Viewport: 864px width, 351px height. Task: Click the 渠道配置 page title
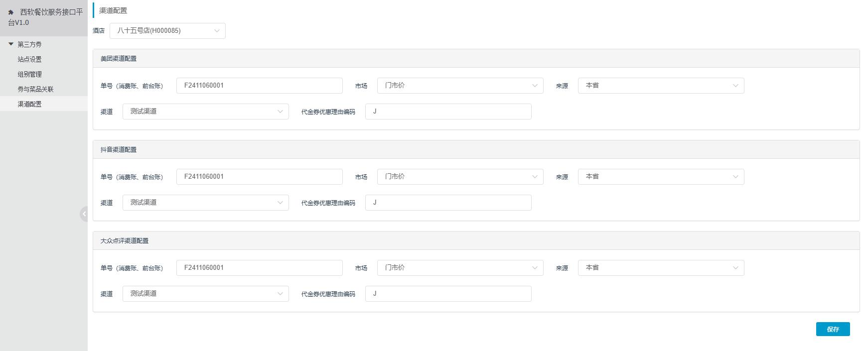click(113, 10)
